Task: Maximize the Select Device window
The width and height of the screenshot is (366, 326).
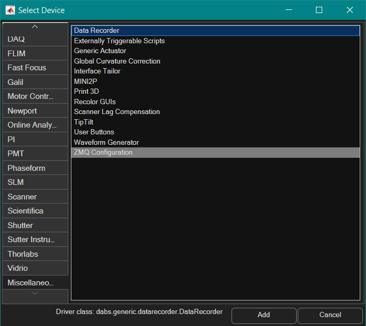Action: pos(319,10)
